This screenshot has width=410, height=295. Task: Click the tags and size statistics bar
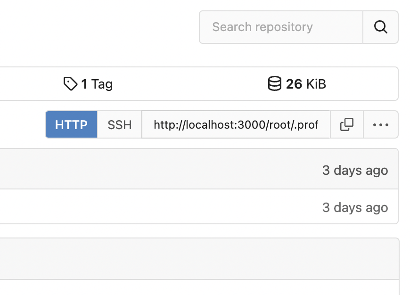click(189, 84)
